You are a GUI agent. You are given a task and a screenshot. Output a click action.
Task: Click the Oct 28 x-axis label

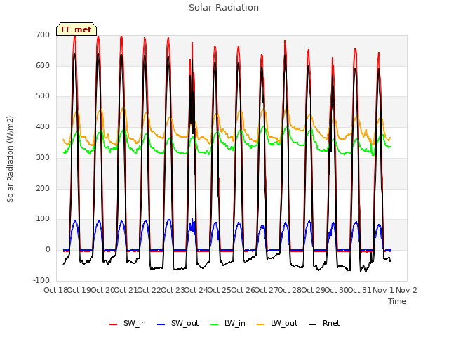[x=290, y=290]
